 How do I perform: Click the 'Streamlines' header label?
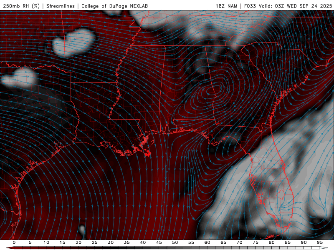[x=61, y=6]
